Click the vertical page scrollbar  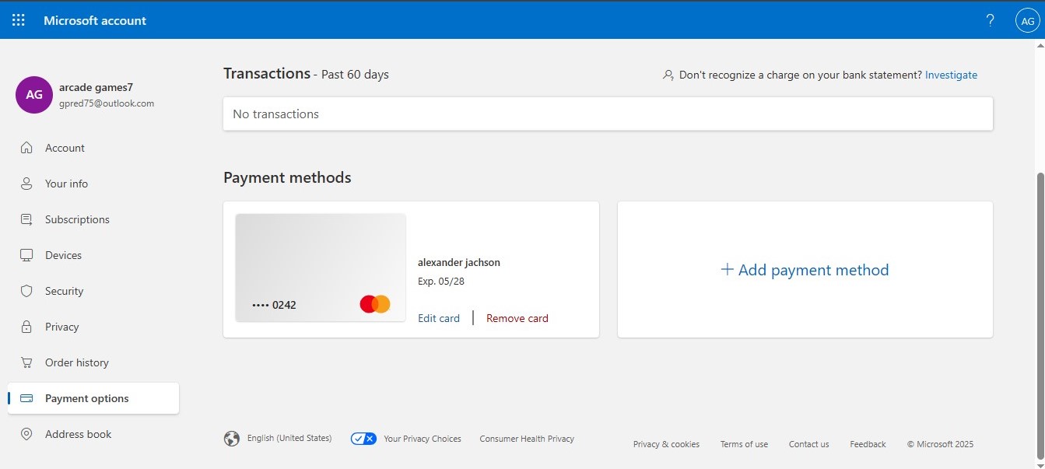[x=1040, y=311]
